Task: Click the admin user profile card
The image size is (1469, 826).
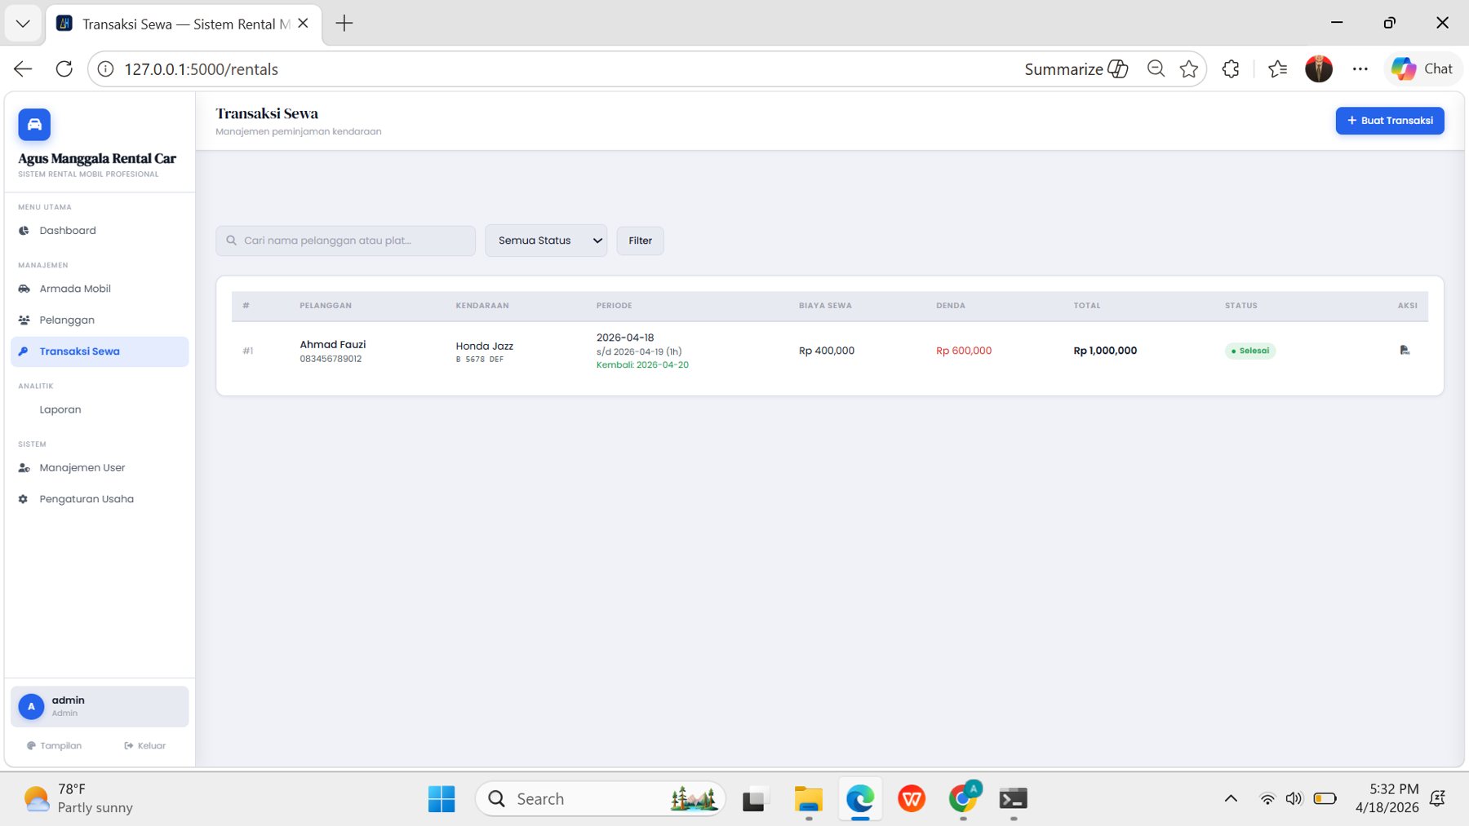Action: [100, 706]
